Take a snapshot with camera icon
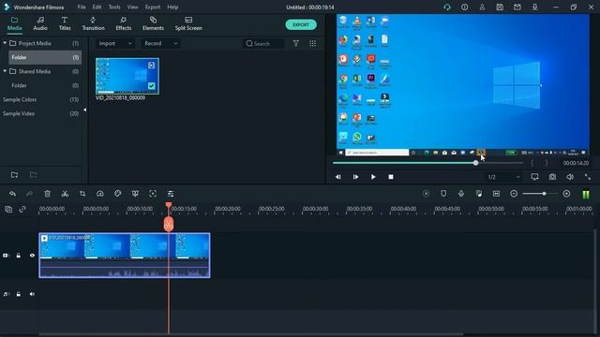Viewport: 600px width, 337px height. (552, 177)
